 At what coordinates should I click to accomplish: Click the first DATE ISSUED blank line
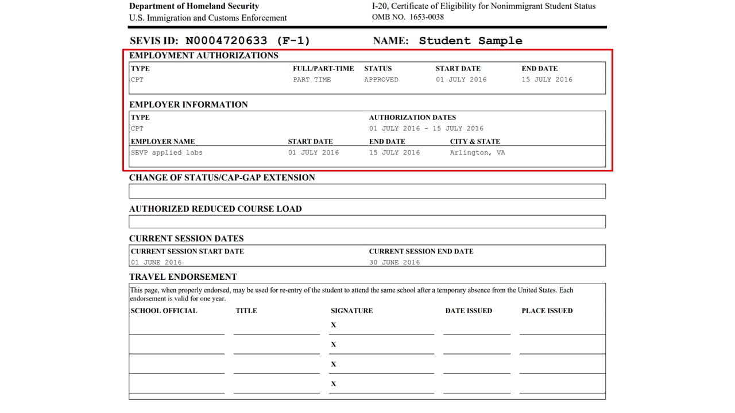(475, 330)
